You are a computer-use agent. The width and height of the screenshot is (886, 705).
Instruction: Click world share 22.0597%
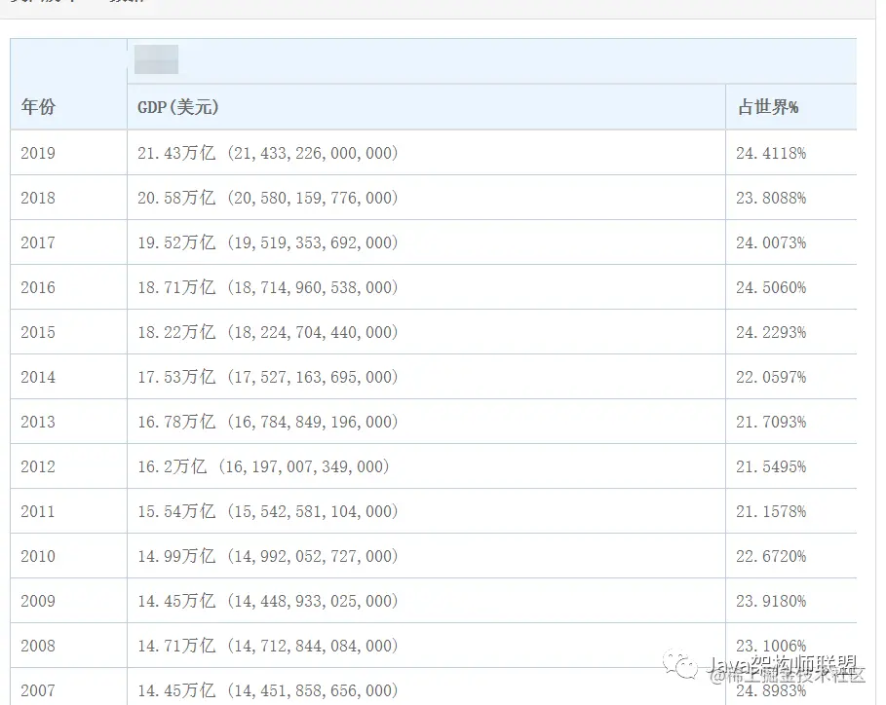click(x=771, y=377)
